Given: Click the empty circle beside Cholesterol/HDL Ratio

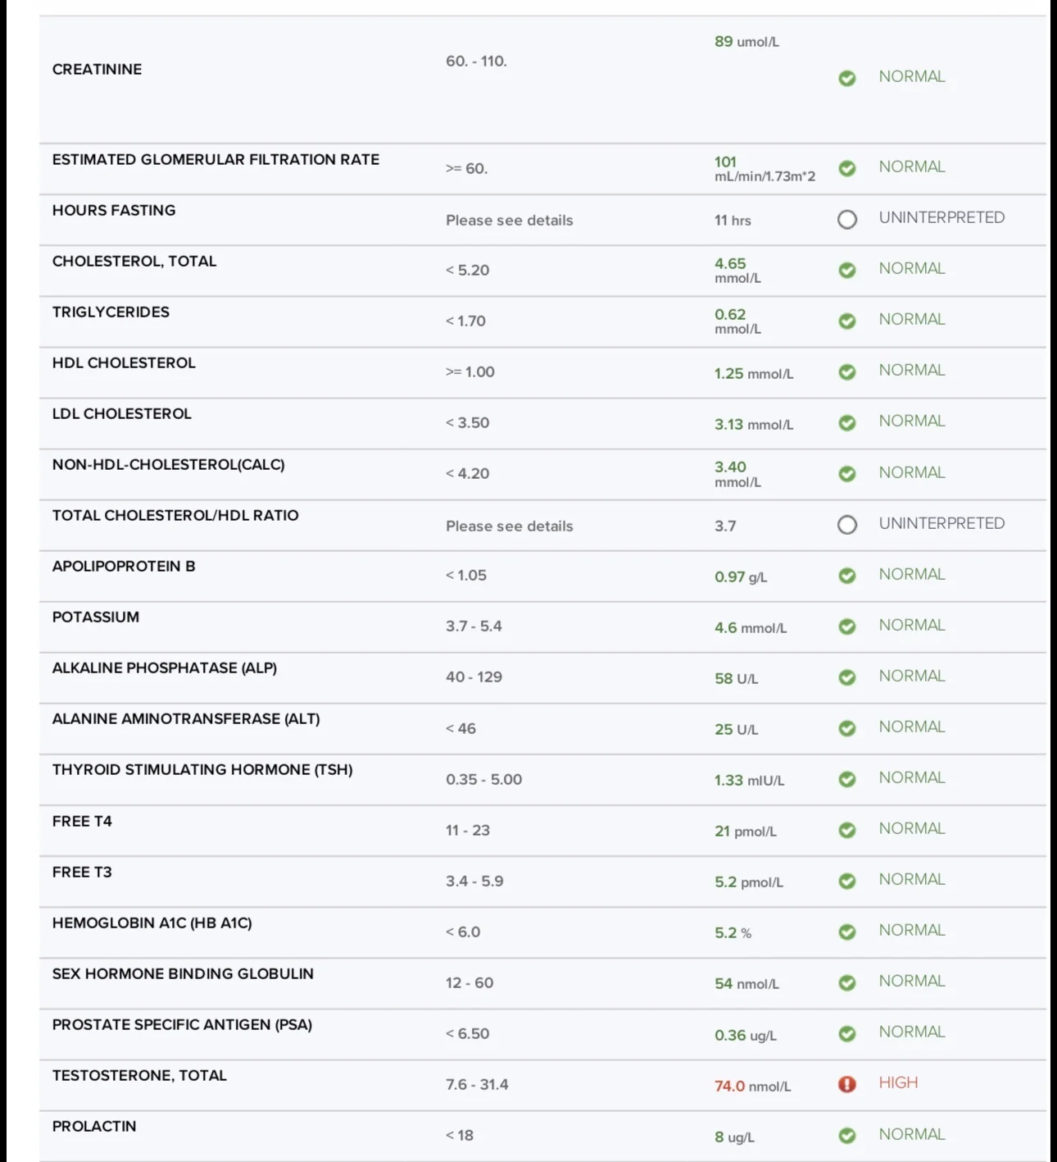Looking at the screenshot, I should point(847,525).
